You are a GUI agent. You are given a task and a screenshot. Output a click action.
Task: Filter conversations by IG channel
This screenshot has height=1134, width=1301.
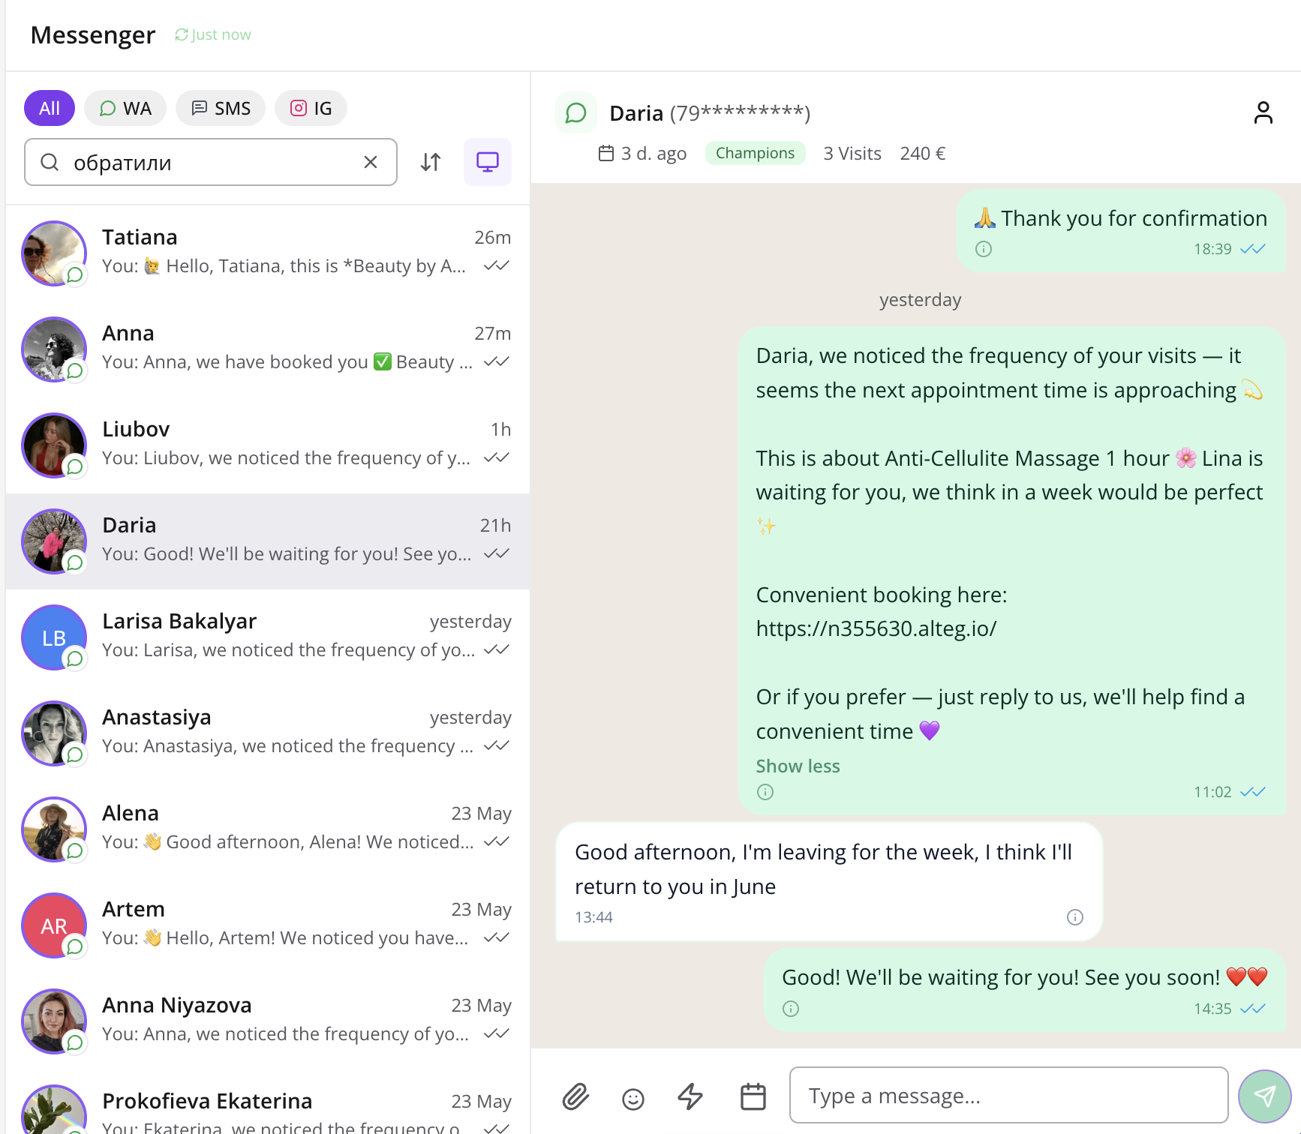[x=311, y=108]
